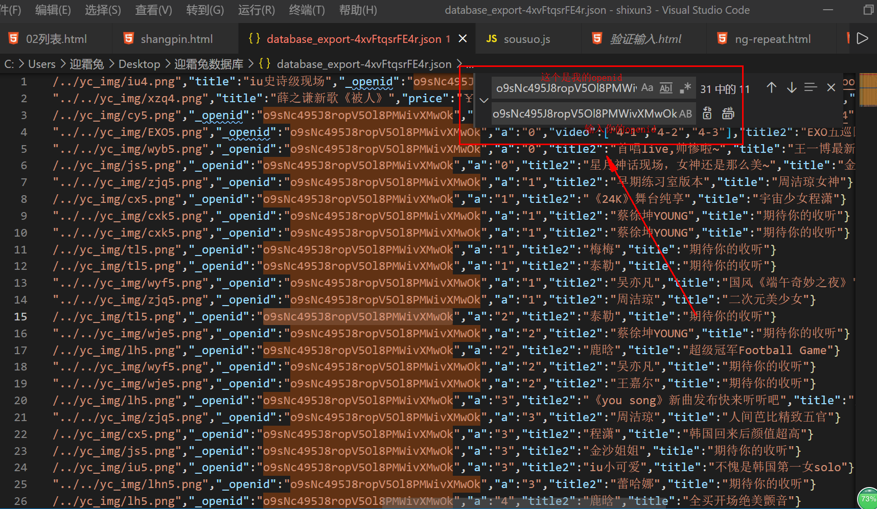Image resolution: width=877 pixels, height=509 pixels.
Task: Toggle Match Whole Word option
Action: pos(666,88)
